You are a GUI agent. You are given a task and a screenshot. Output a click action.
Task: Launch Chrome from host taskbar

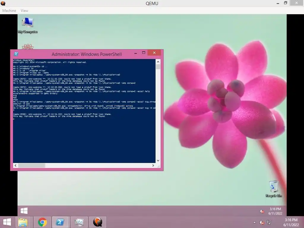42,222
